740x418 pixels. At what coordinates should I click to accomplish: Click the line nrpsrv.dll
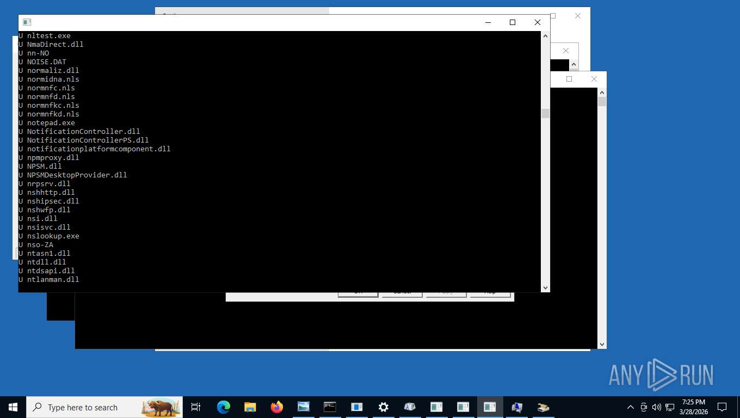pyautogui.click(x=49, y=183)
